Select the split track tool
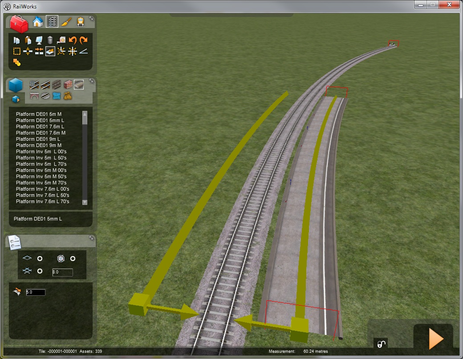This screenshot has height=359, width=463. [x=28, y=51]
